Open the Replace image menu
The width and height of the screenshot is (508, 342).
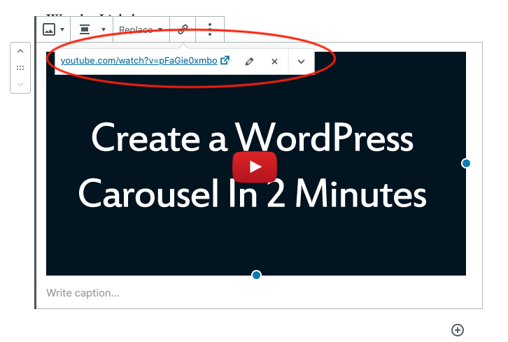[x=141, y=30]
